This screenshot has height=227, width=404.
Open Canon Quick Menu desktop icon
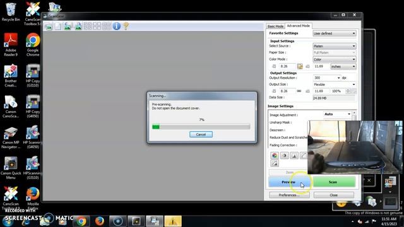tap(11, 168)
